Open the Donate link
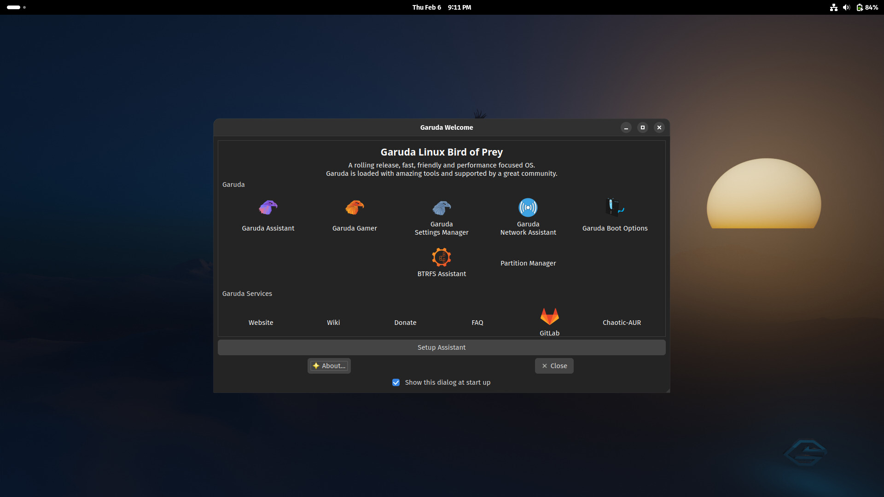The image size is (884, 497). (x=405, y=323)
